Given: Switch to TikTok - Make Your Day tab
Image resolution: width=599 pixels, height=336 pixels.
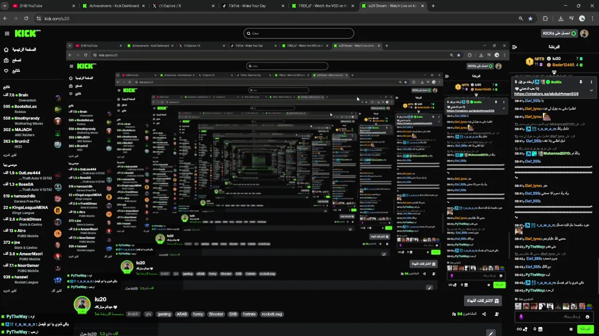Looking at the screenshot, I should coord(253,6).
